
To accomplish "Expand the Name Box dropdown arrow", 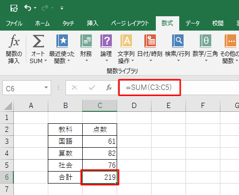I will point(46,87).
